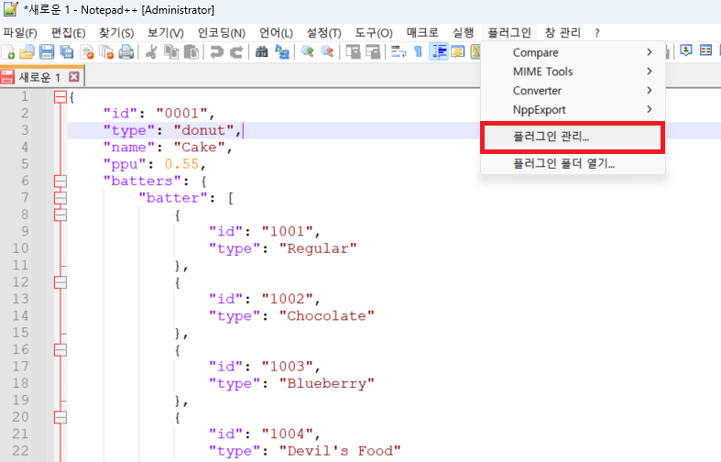Viewport: 721px width, 462px height.
Task: Collapse the object fold on line 12
Action: click(60, 282)
